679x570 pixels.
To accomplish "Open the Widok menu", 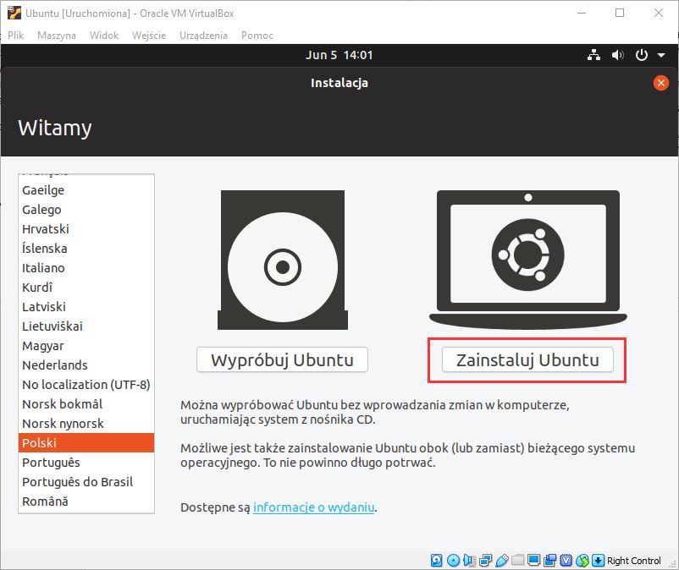I will [x=104, y=36].
